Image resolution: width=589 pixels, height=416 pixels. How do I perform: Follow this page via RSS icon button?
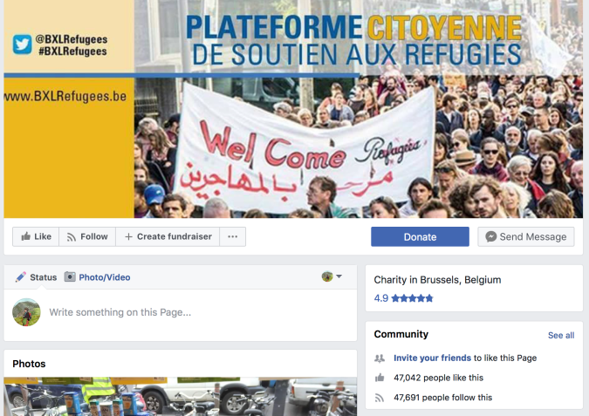point(87,236)
